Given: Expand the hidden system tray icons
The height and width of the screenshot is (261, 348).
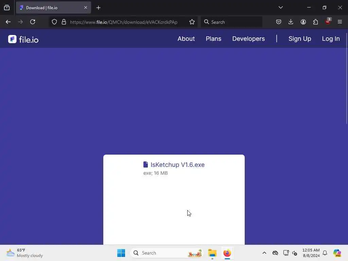Looking at the screenshot, I should [264, 253].
